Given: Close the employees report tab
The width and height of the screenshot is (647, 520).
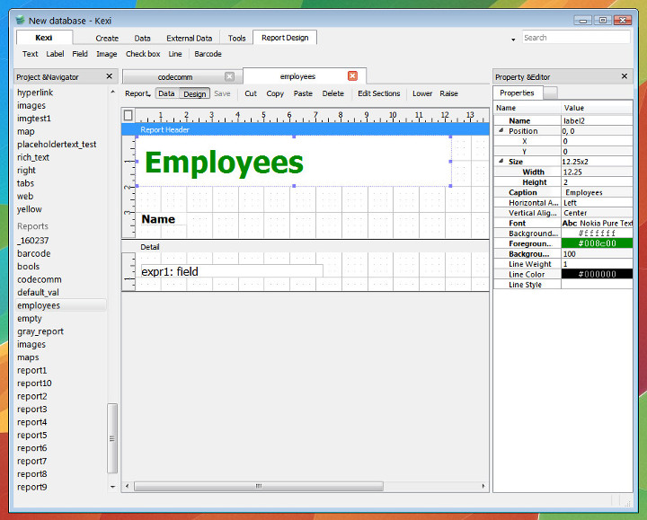Looking at the screenshot, I should (352, 76).
